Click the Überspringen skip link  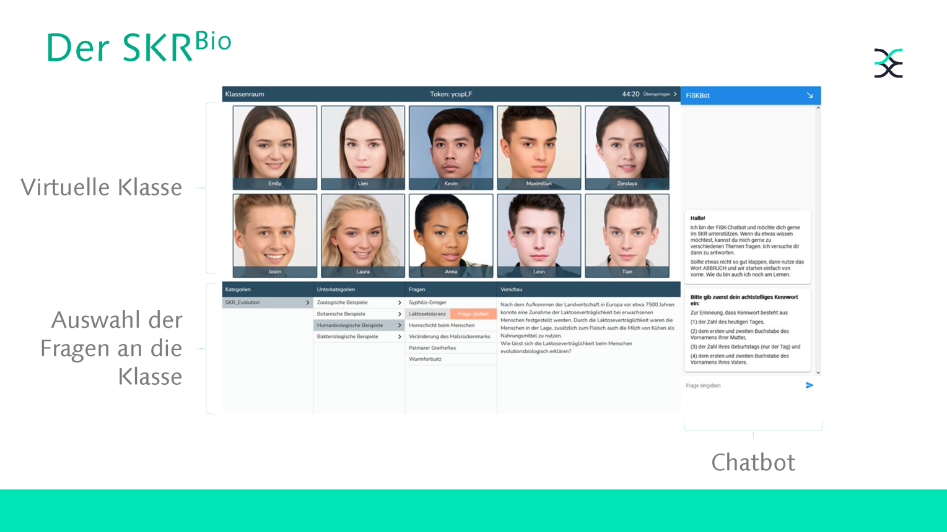point(659,95)
